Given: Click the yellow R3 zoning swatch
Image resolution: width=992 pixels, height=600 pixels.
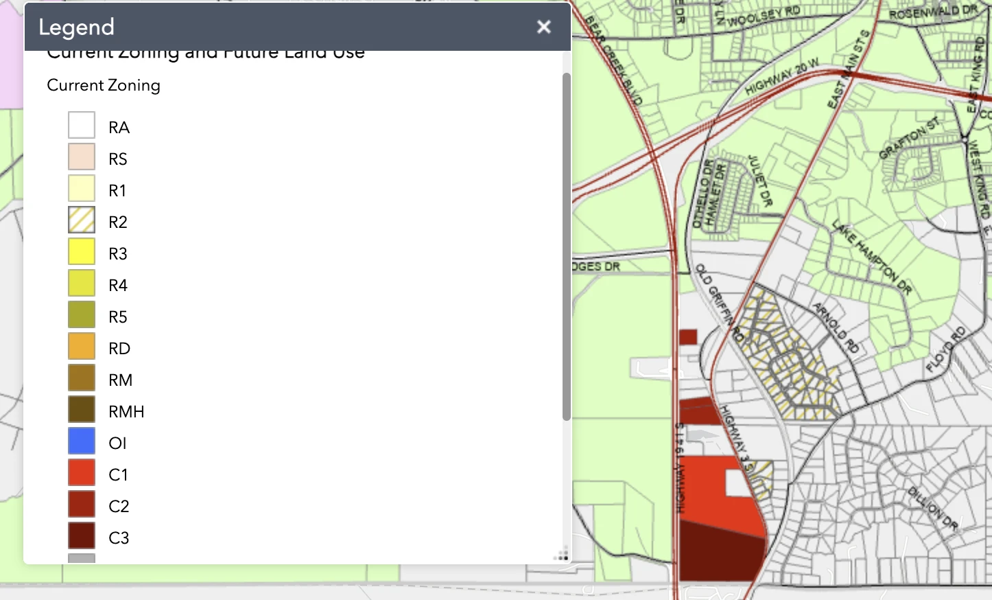Looking at the screenshot, I should [x=82, y=252].
